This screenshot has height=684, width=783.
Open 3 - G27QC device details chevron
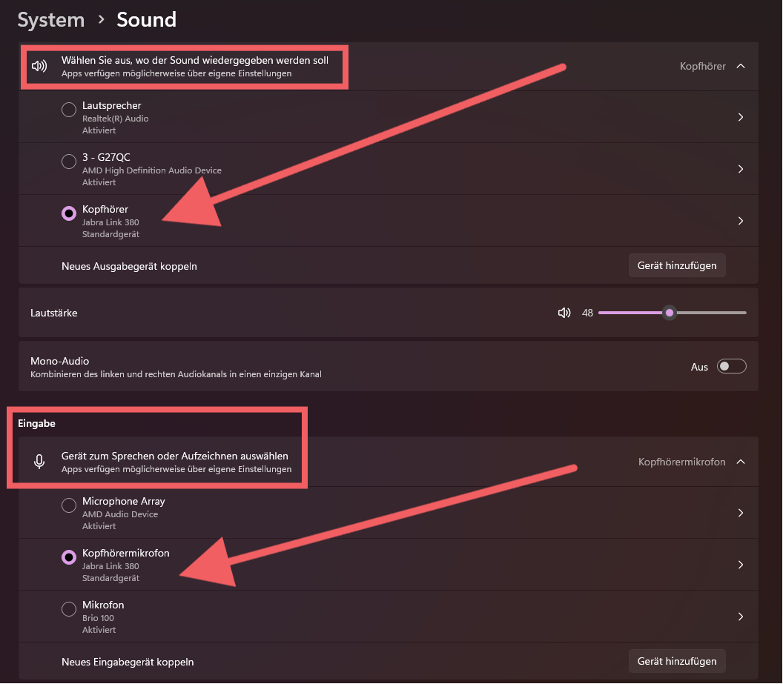(x=740, y=169)
